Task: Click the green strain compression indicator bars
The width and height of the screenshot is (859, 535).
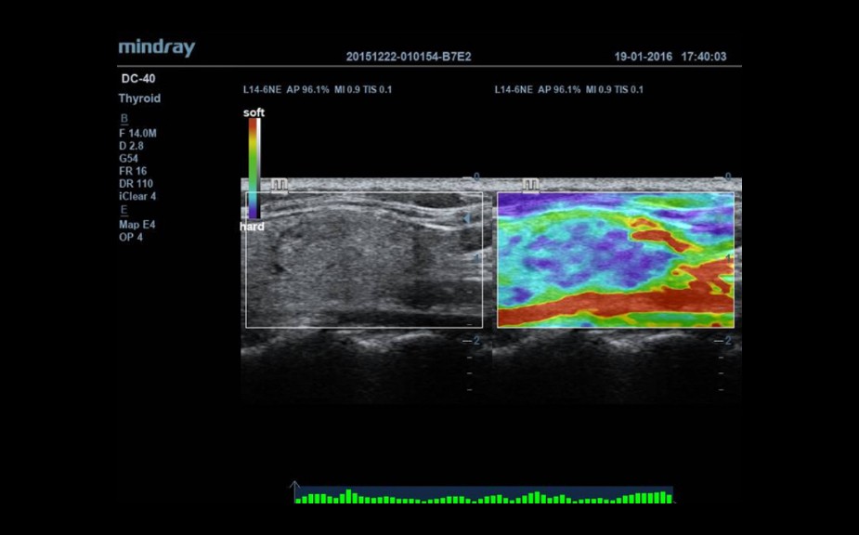Action: pos(483,498)
